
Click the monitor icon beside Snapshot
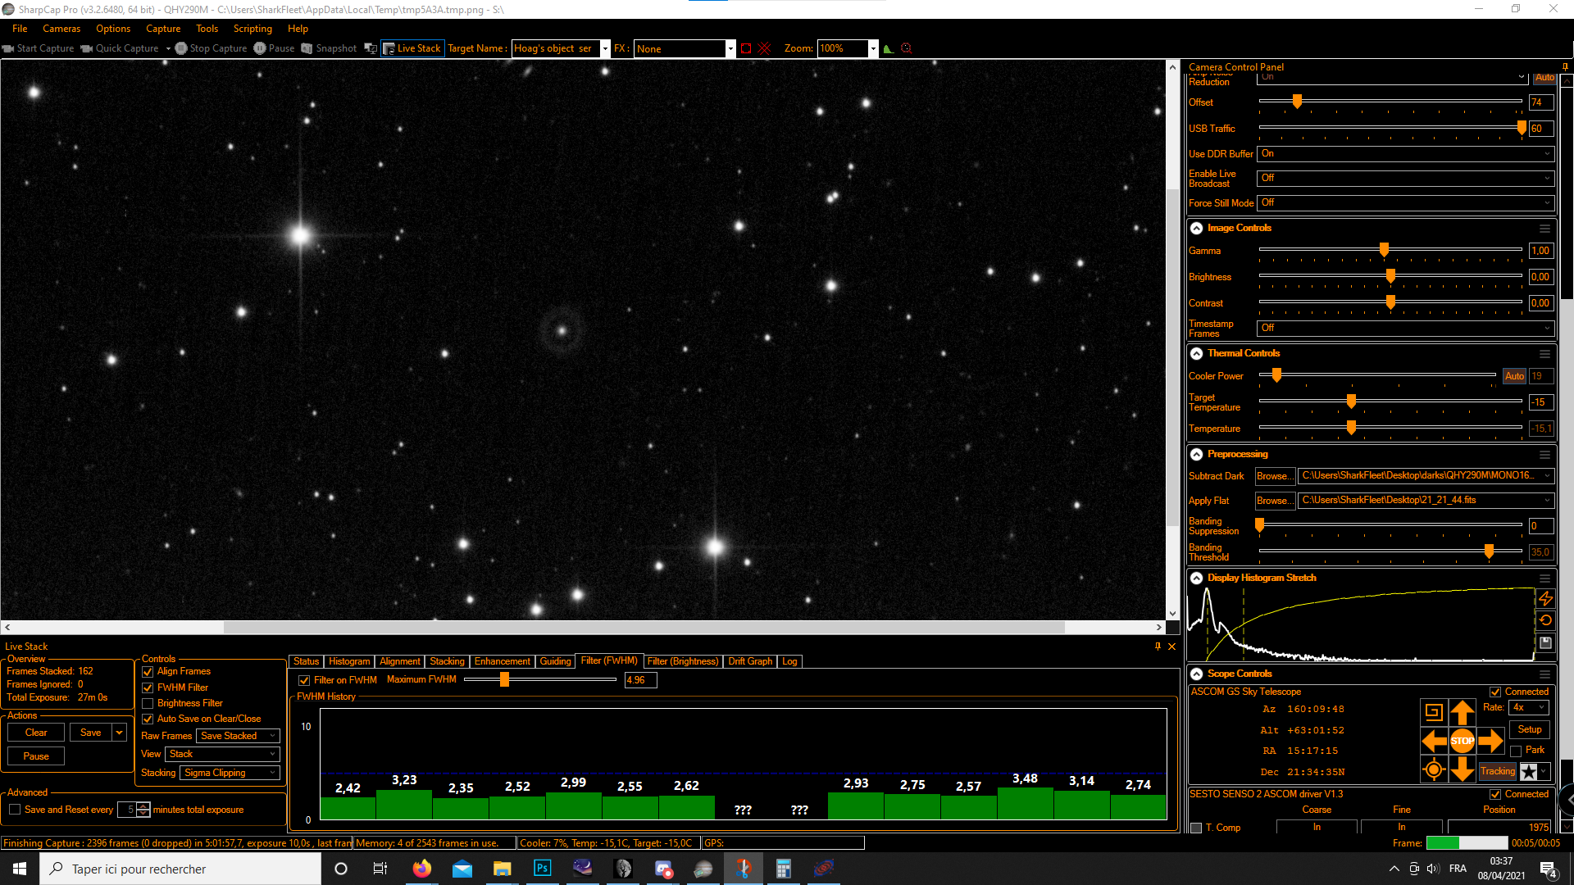371,48
